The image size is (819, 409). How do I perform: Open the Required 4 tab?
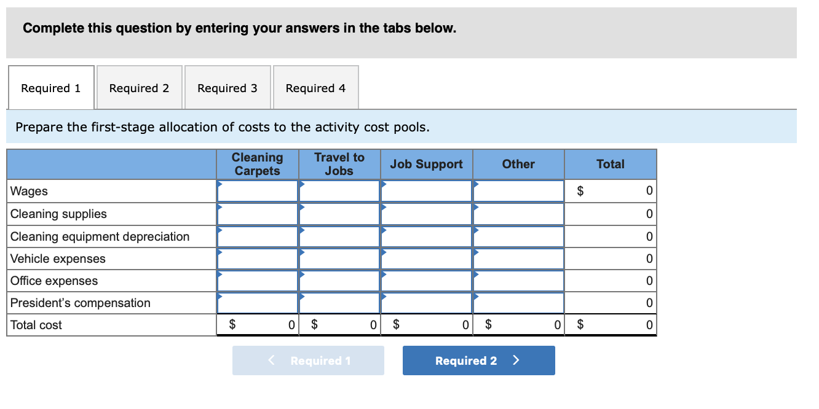pos(316,88)
